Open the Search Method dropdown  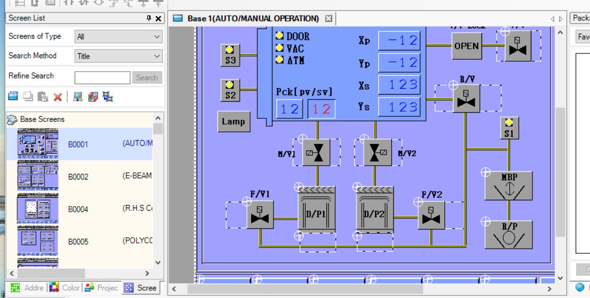118,56
